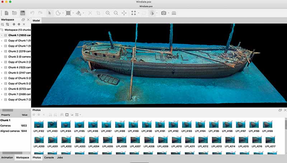Click the camera capture view icon

pos(164,13)
